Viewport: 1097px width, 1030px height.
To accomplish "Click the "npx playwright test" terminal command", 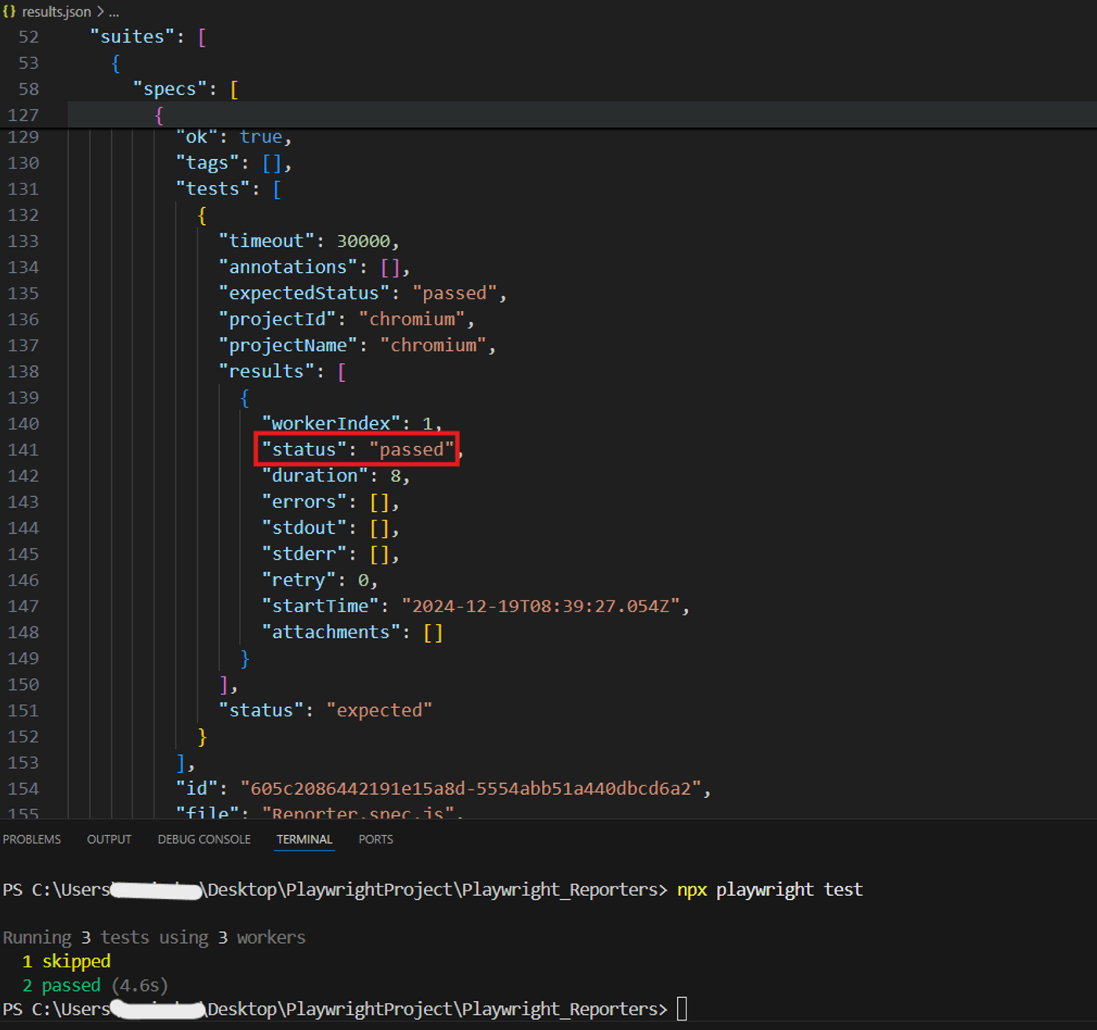I will (x=769, y=890).
